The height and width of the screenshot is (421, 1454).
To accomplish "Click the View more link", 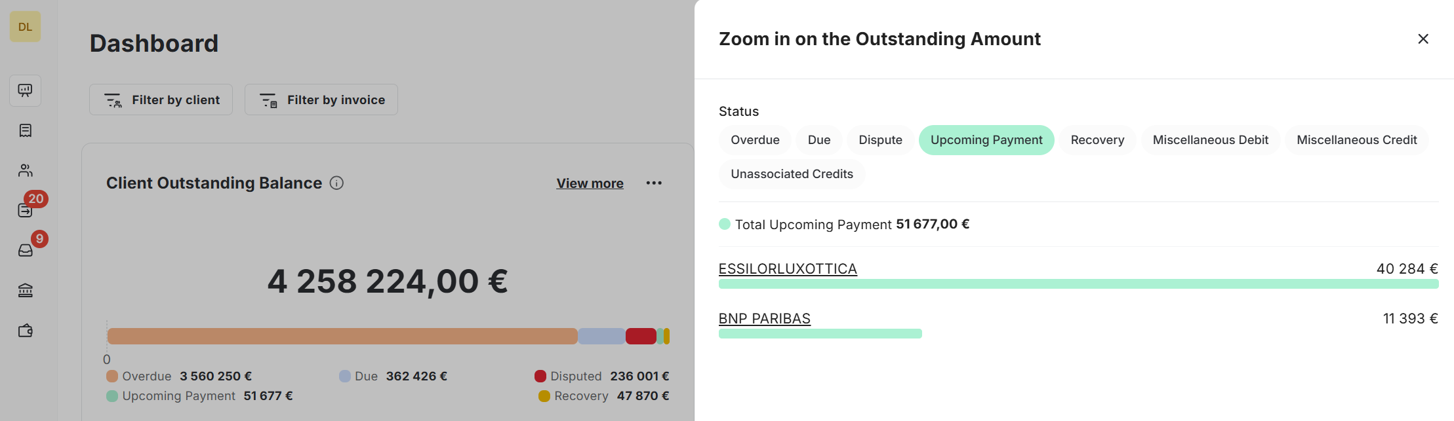I will [590, 183].
